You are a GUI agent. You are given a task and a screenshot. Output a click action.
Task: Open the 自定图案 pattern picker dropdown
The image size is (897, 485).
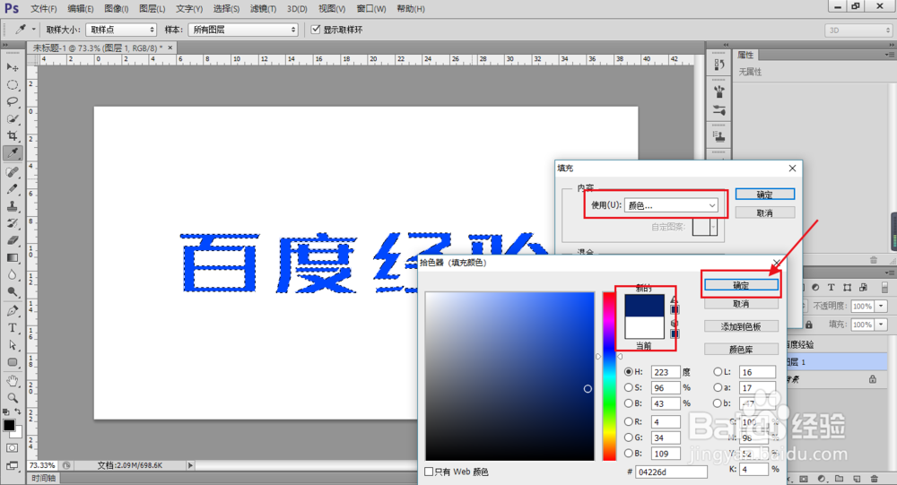713,227
